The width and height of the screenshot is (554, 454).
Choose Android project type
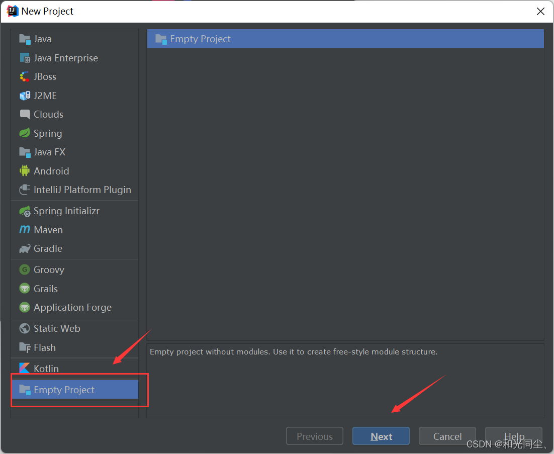pyautogui.click(x=74, y=171)
